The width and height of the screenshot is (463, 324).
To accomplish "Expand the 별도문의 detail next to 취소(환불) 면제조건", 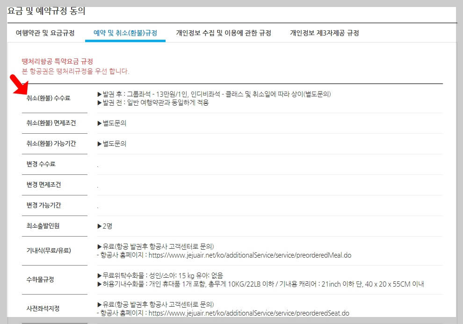I will click(114, 123).
